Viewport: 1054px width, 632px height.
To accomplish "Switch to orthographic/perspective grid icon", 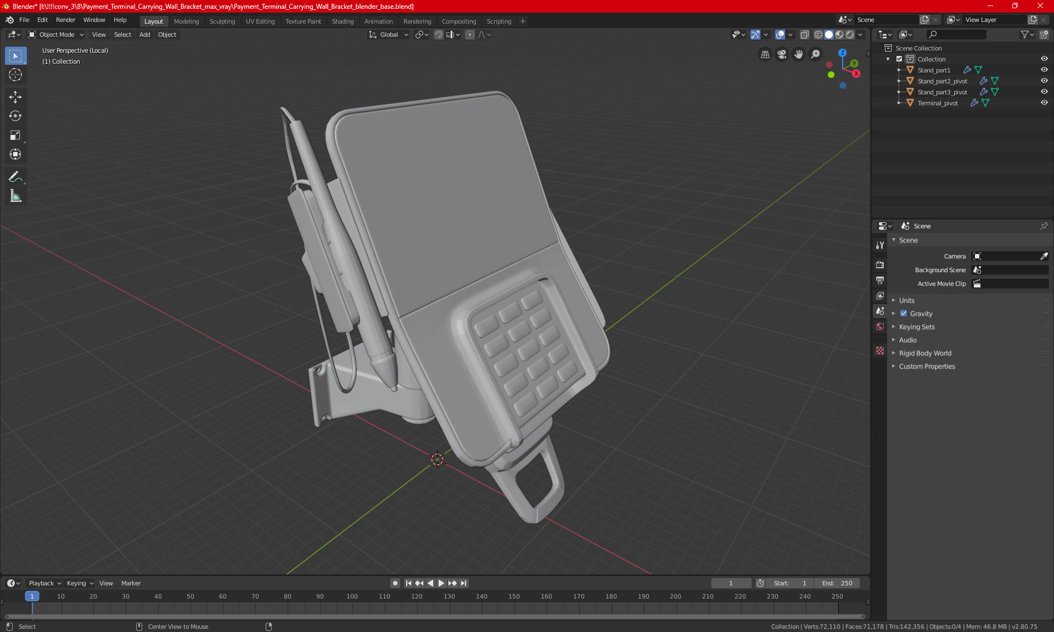I will coord(765,54).
